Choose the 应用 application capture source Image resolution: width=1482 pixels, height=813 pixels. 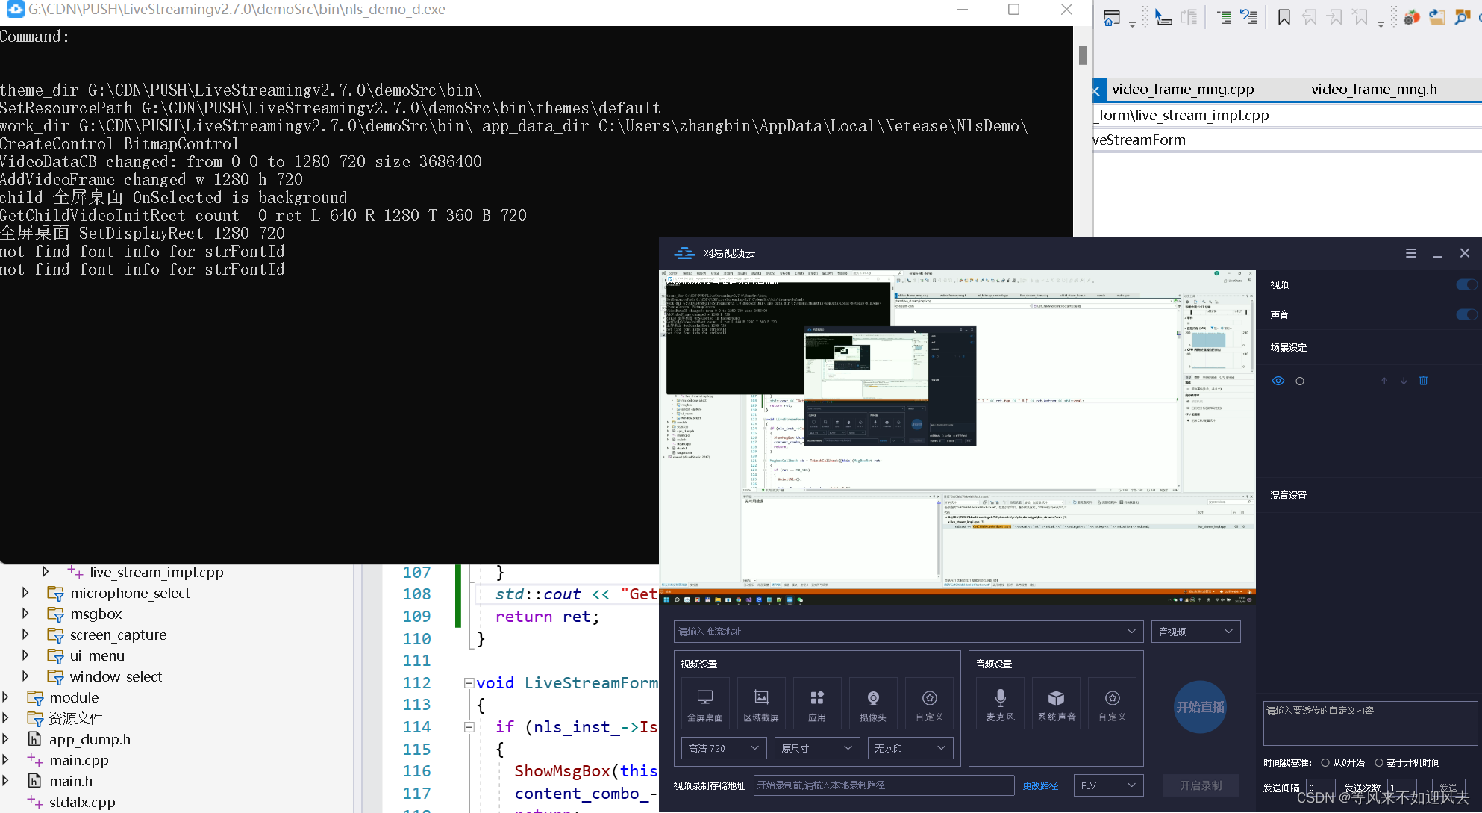pos(817,703)
